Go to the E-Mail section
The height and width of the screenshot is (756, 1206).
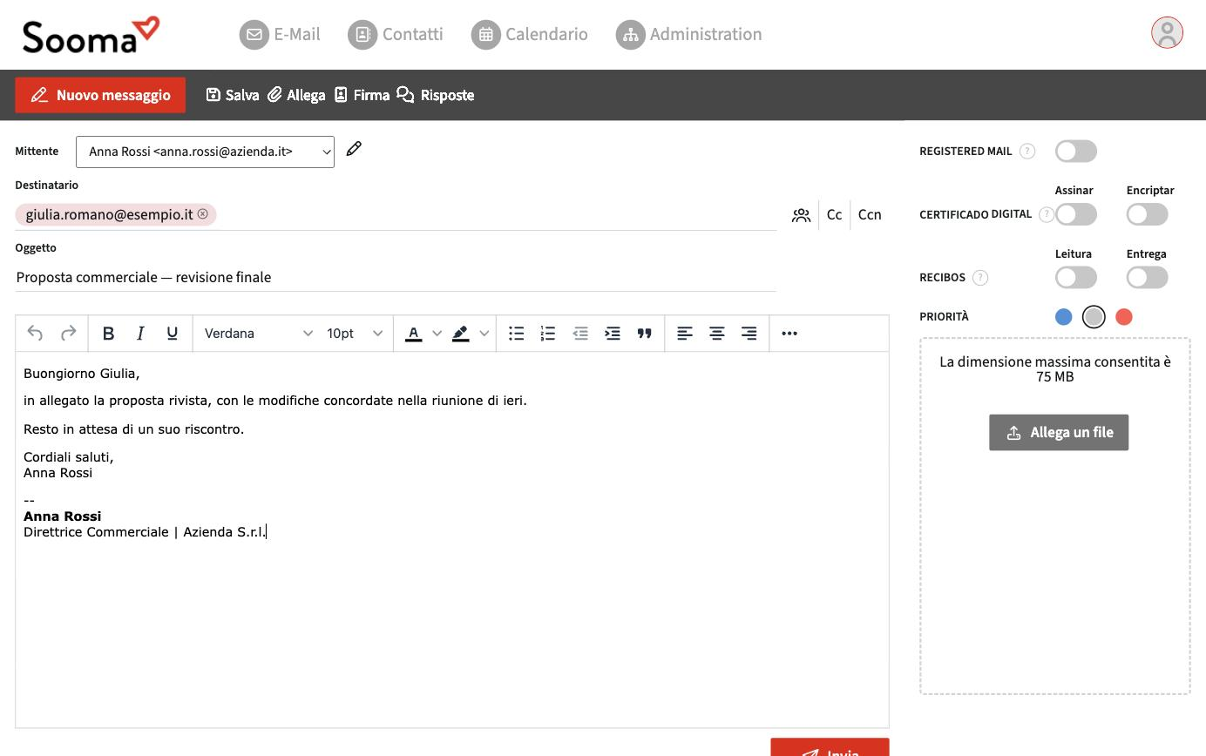(x=281, y=34)
